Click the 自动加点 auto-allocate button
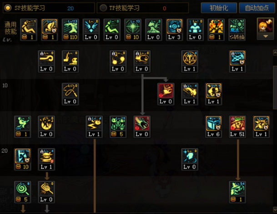Screen dimensions: 277x214 (x=257, y=8)
